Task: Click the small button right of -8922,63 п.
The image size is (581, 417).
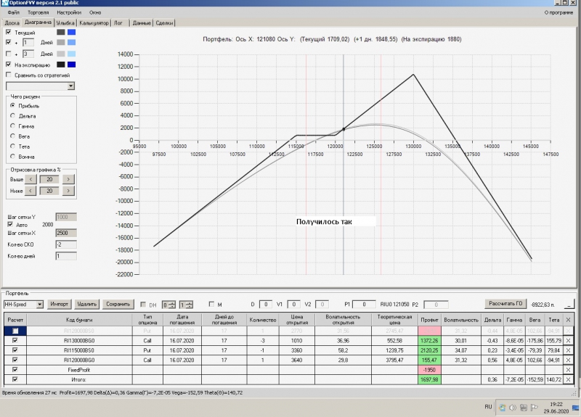Action: pos(569,305)
